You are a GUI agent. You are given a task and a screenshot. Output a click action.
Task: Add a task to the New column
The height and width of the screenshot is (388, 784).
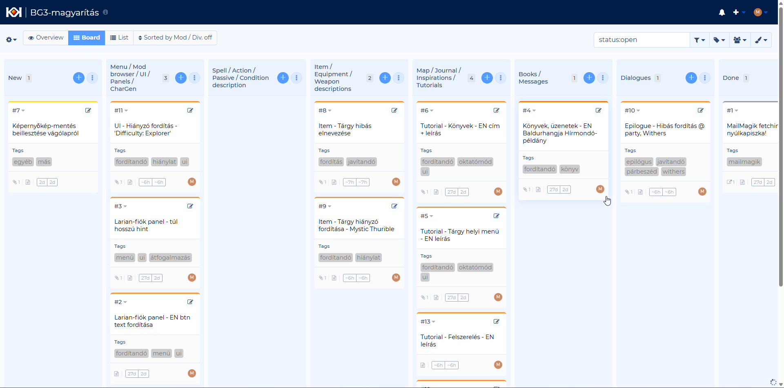(x=79, y=78)
